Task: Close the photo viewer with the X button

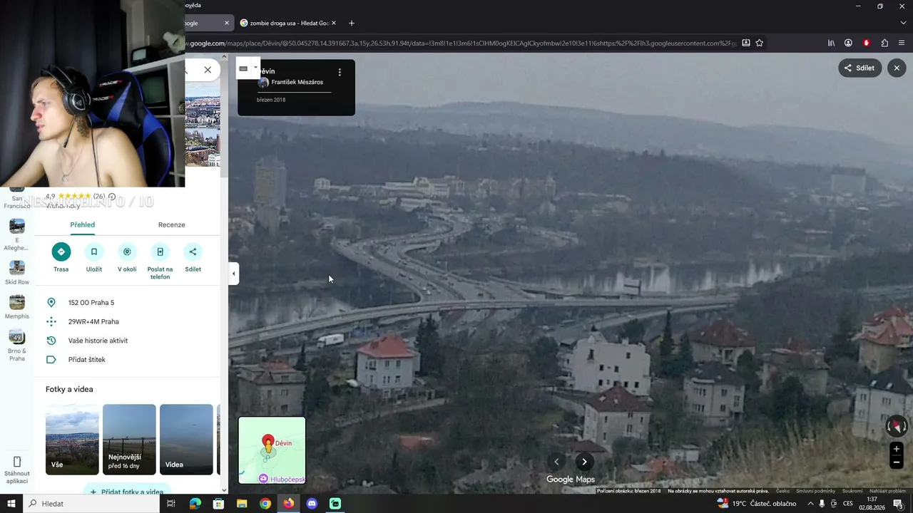Action: [x=897, y=68]
